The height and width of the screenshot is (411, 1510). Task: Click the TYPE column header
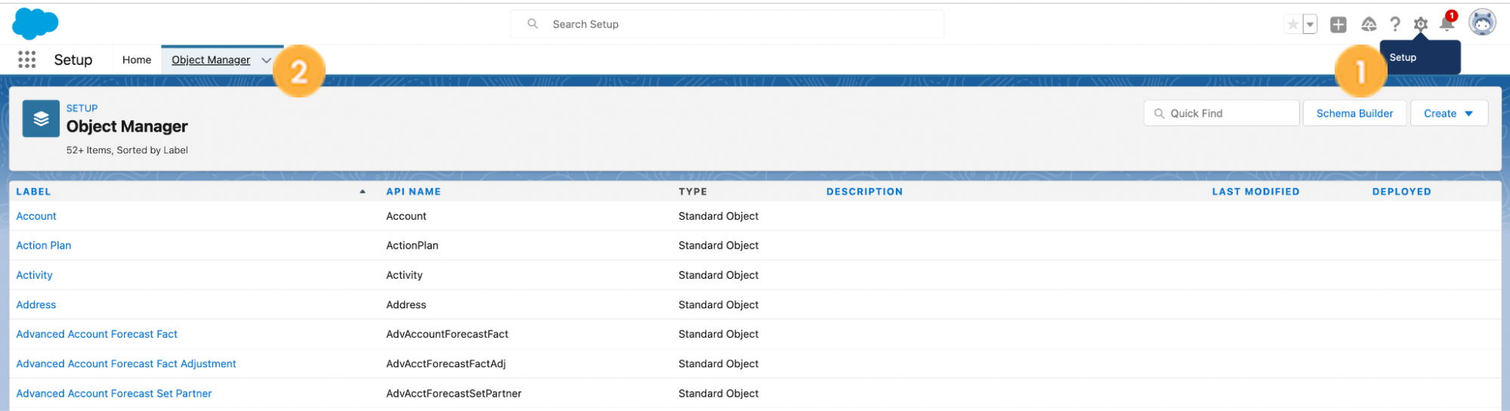coord(693,192)
